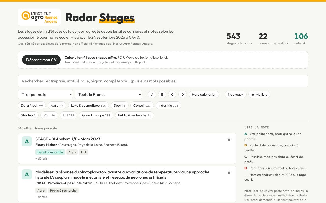Filter by ETI size chip in filter bar
Screen dimensions: 326x203
[69, 115]
